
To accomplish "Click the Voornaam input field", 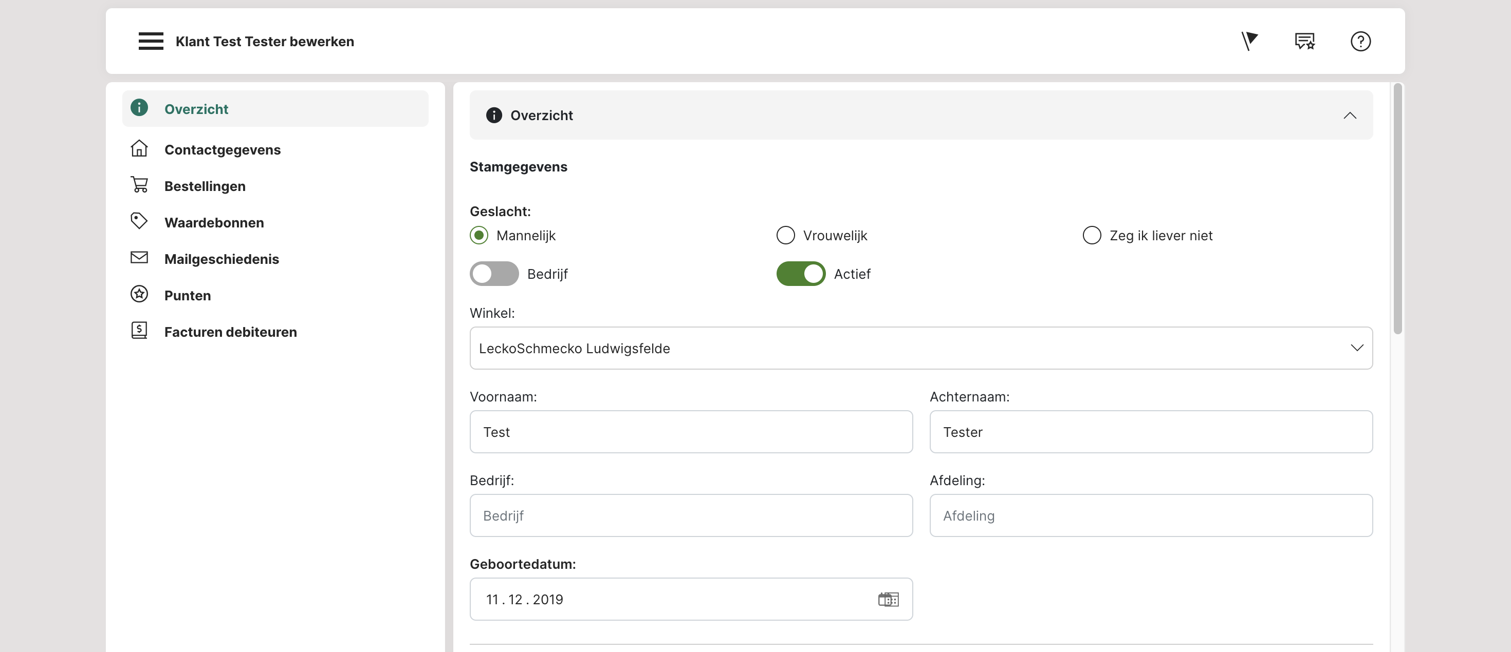I will coord(691,432).
